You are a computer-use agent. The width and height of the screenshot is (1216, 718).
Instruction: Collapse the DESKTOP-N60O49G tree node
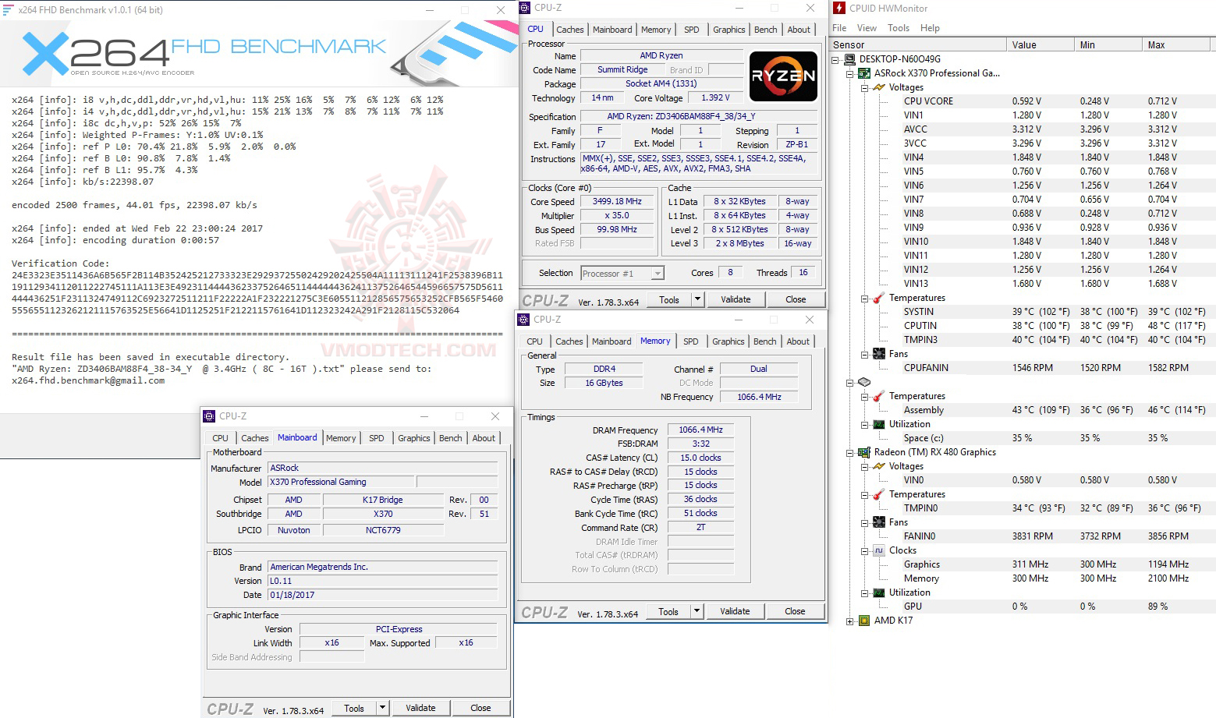(836, 58)
